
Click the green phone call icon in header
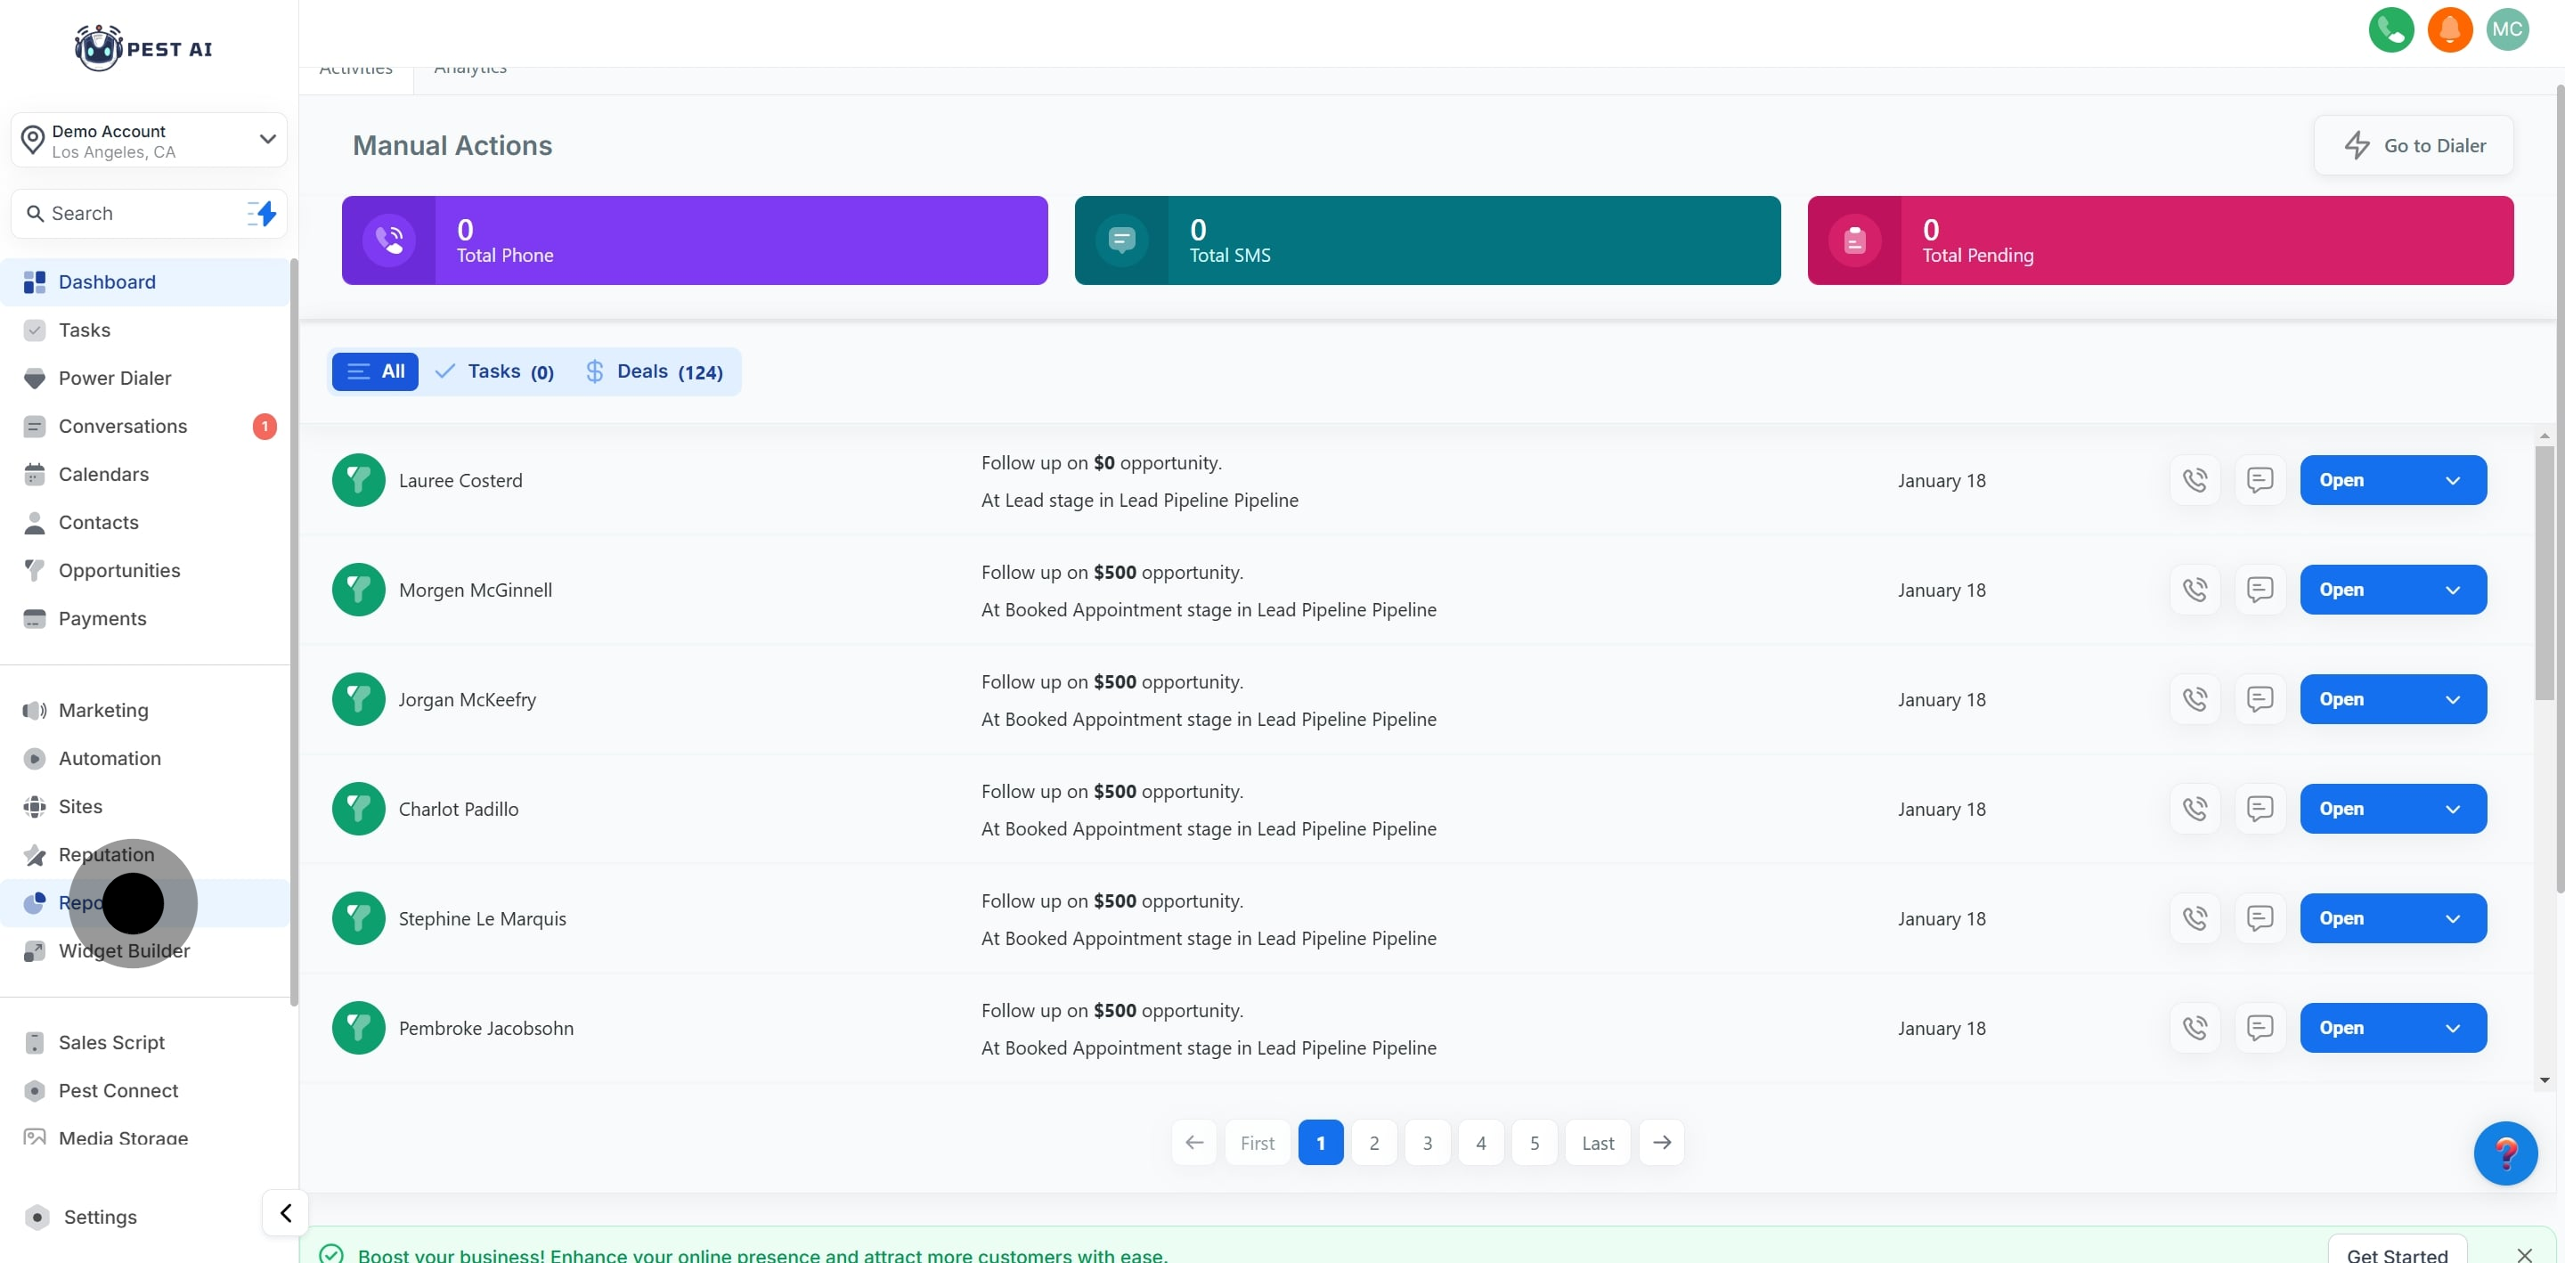point(2390,29)
